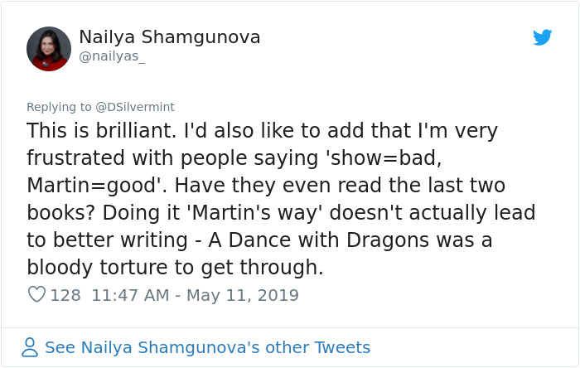Open the @DSilvermint mention link
This screenshot has width=580, height=368.
135,107
